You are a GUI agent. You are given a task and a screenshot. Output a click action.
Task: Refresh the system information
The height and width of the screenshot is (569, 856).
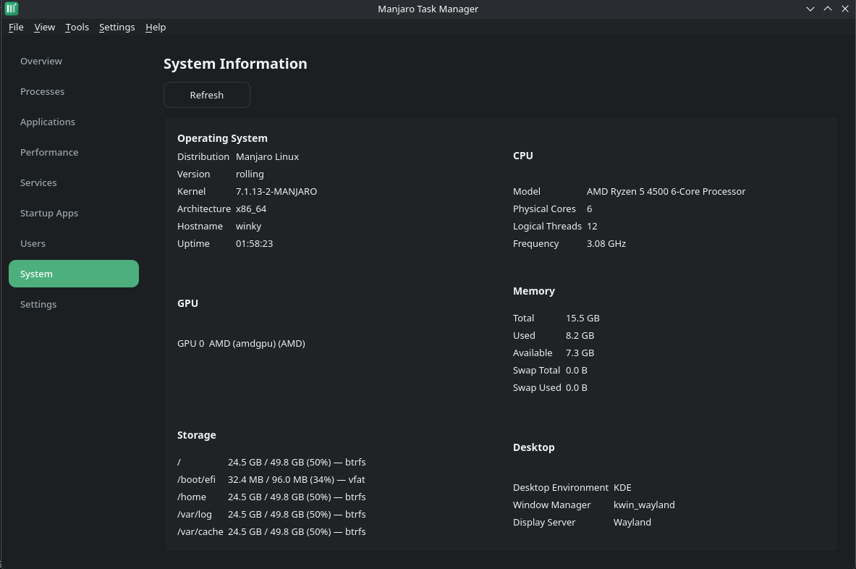(x=207, y=95)
